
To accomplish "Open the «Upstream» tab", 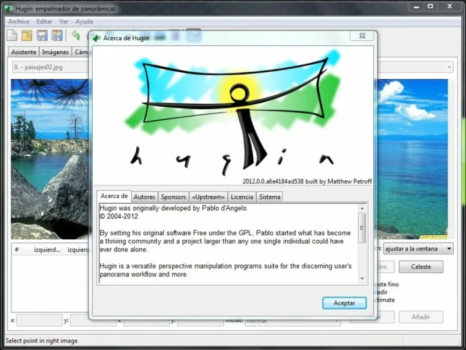I will point(209,197).
